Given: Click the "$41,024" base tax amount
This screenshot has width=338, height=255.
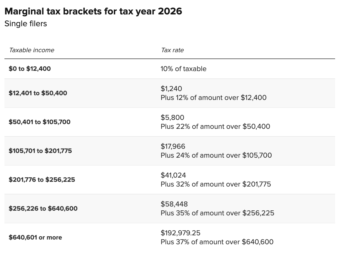Looking at the screenshot, I should pos(173,175).
